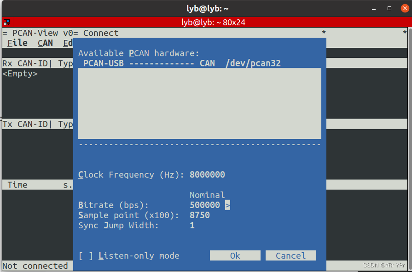Open the bitrate selection arrow
The height and width of the screenshot is (272, 412).
point(227,205)
